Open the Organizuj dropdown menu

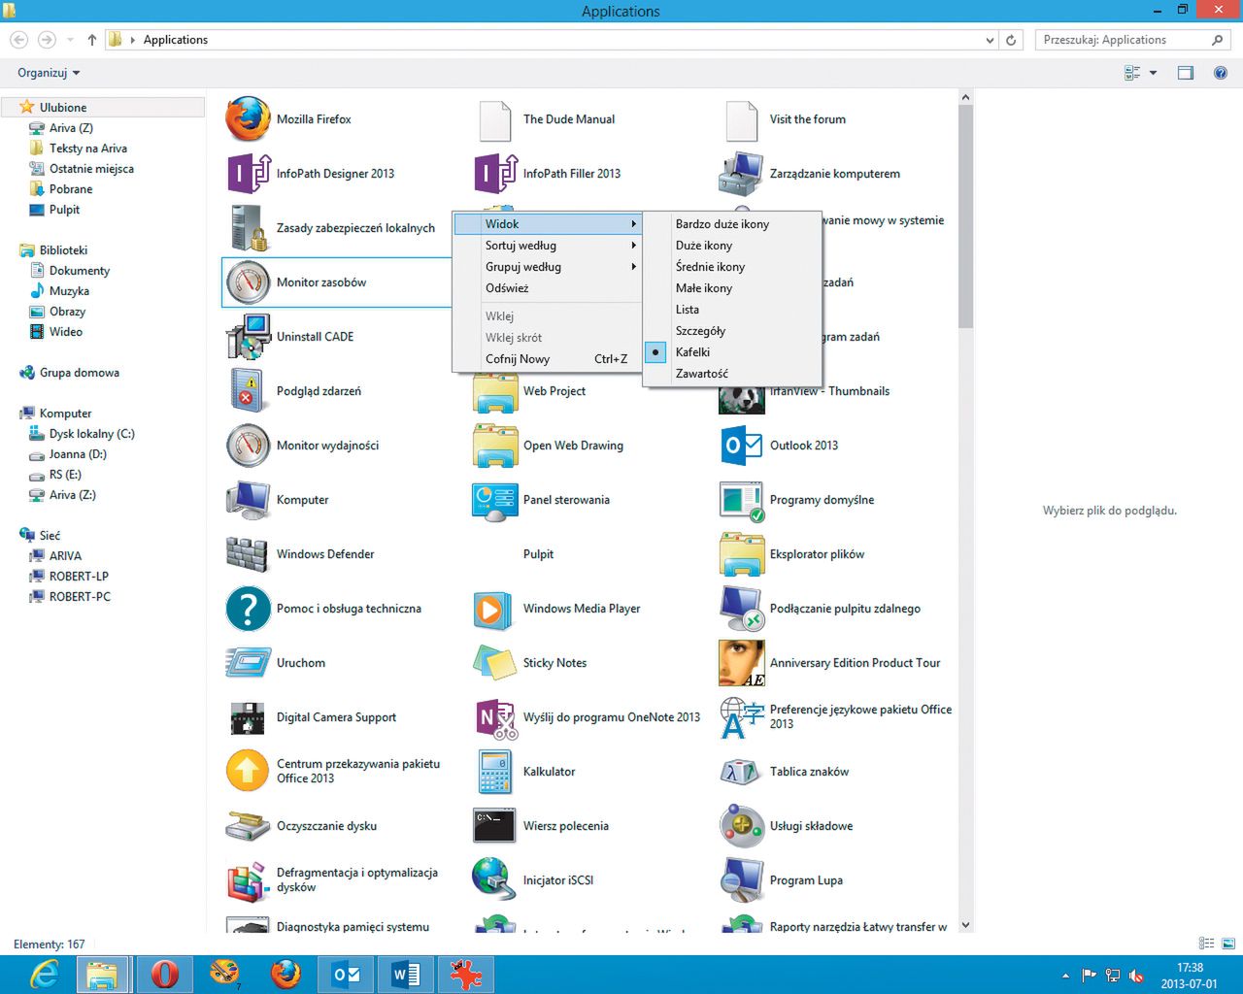coord(49,73)
